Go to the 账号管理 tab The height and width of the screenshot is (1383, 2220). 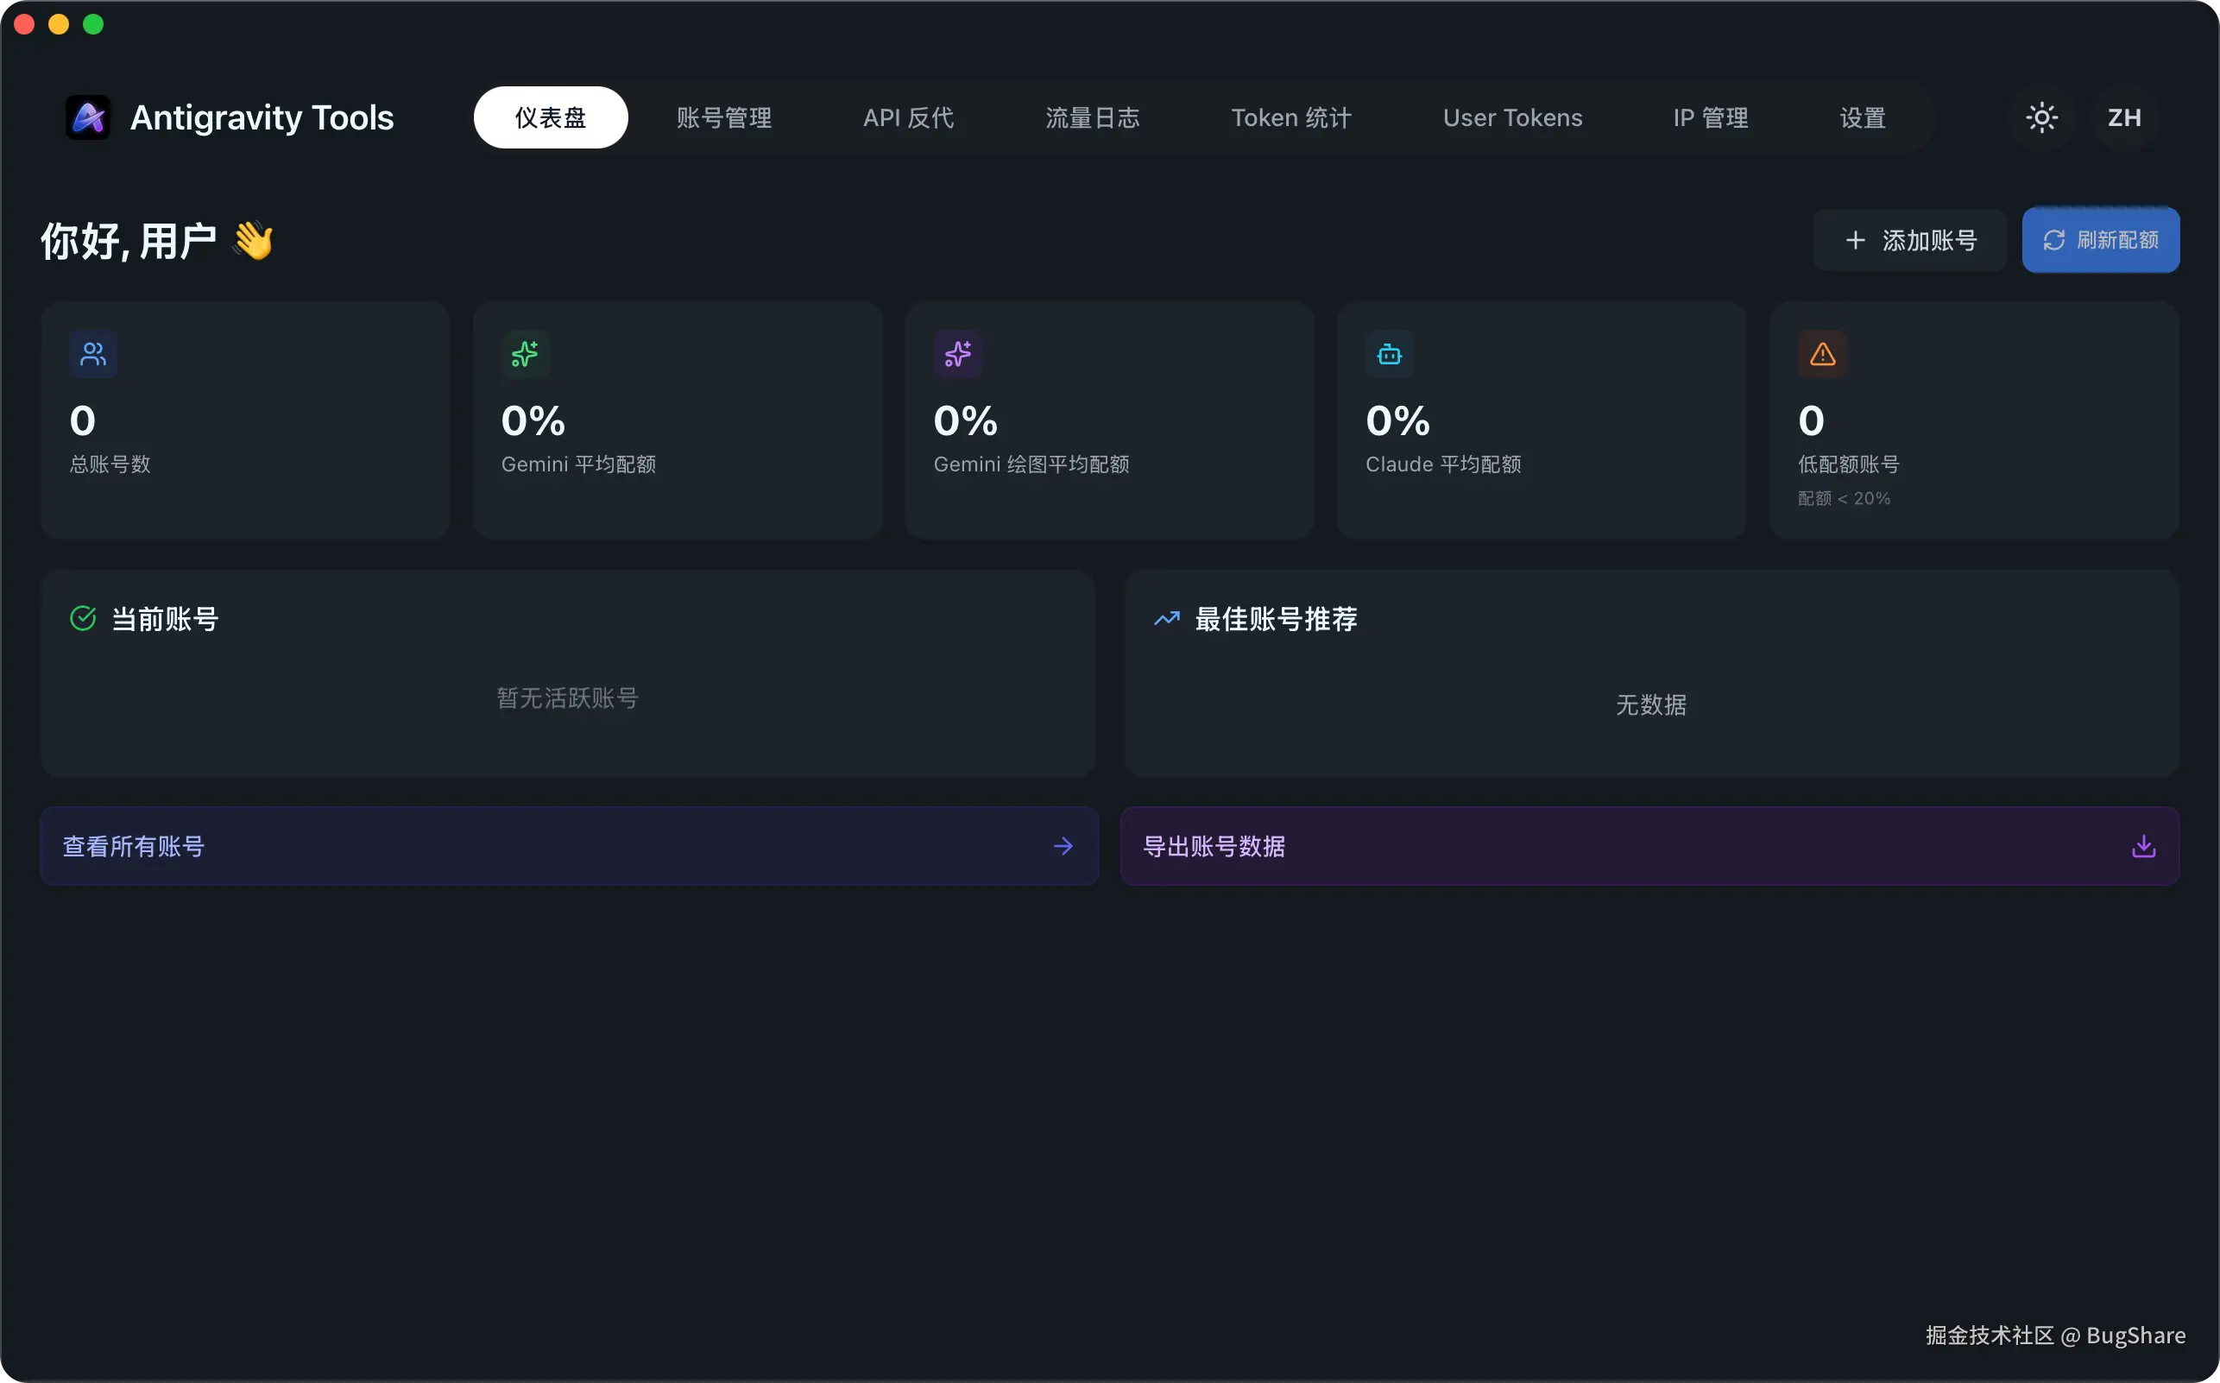tap(723, 117)
